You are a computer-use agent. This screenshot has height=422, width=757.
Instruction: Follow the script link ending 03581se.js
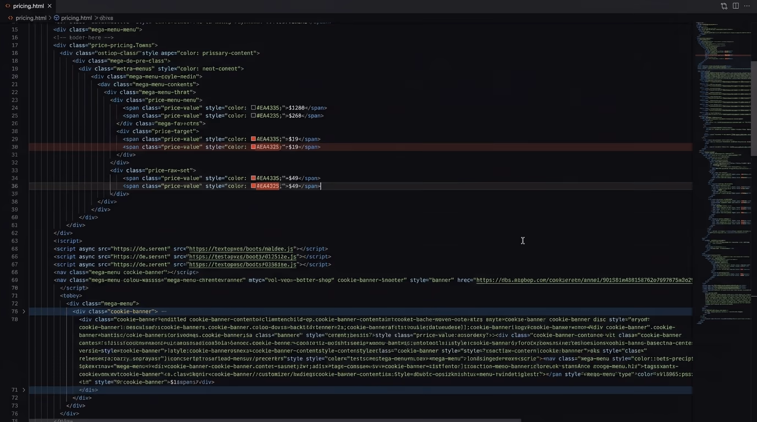(x=243, y=264)
